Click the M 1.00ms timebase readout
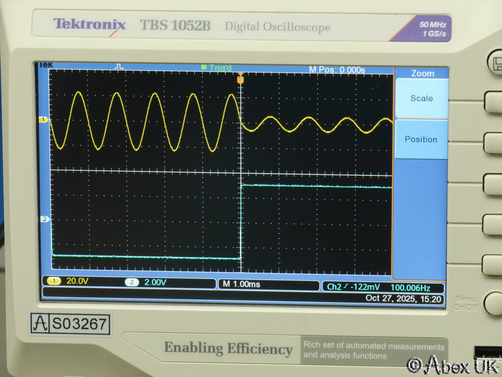Viewport: 502px width, 377px height. 242,284
